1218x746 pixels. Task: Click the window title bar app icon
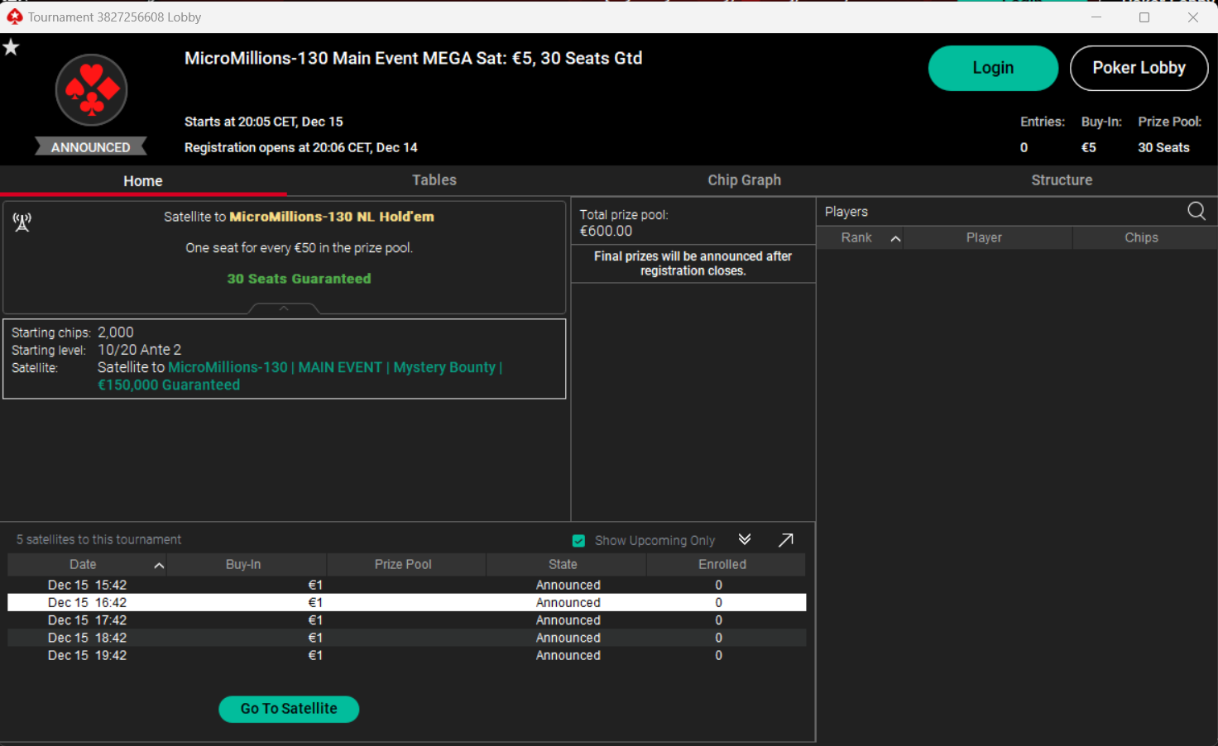pos(15,17)
